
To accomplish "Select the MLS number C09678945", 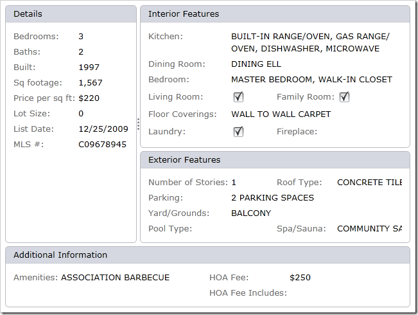I will point(102,145).
